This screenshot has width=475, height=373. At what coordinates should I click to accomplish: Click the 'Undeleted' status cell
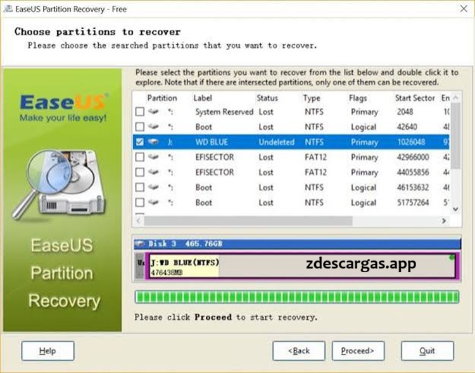276,141
